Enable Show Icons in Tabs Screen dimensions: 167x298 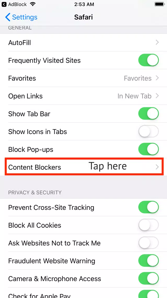(x=148, y=131)
